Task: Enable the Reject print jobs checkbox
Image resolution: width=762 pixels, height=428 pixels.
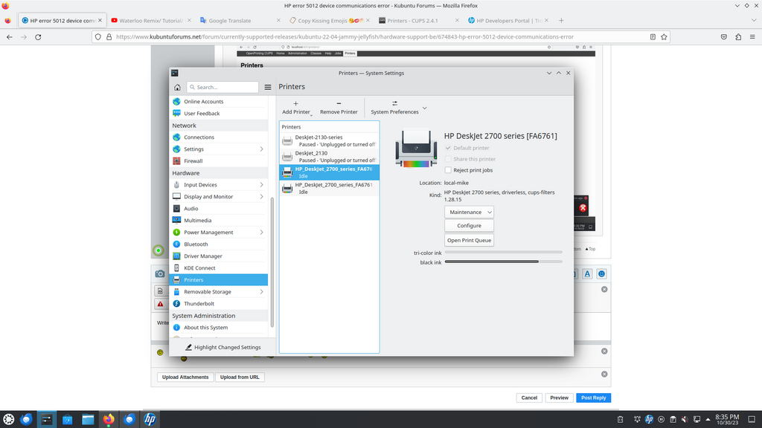Action: coord(448,170)
